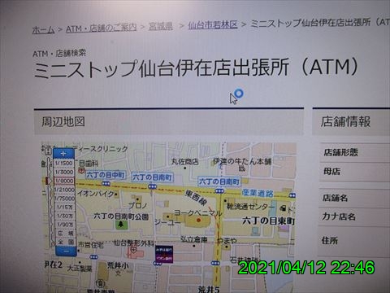Zoom in the map with plus button
The height and width of the screenshot is (293, 390).
63,154
